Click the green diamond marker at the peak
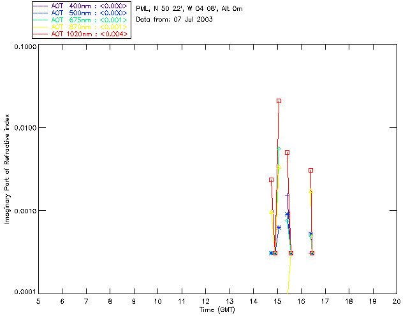Image resolution: width=408 pixels, height=326 pixels. pos(279,149)
